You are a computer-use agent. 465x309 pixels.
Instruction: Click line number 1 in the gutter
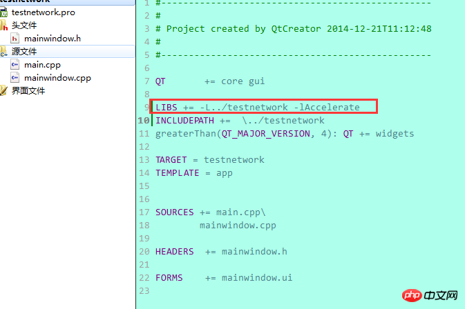click(x=147, y=3)
